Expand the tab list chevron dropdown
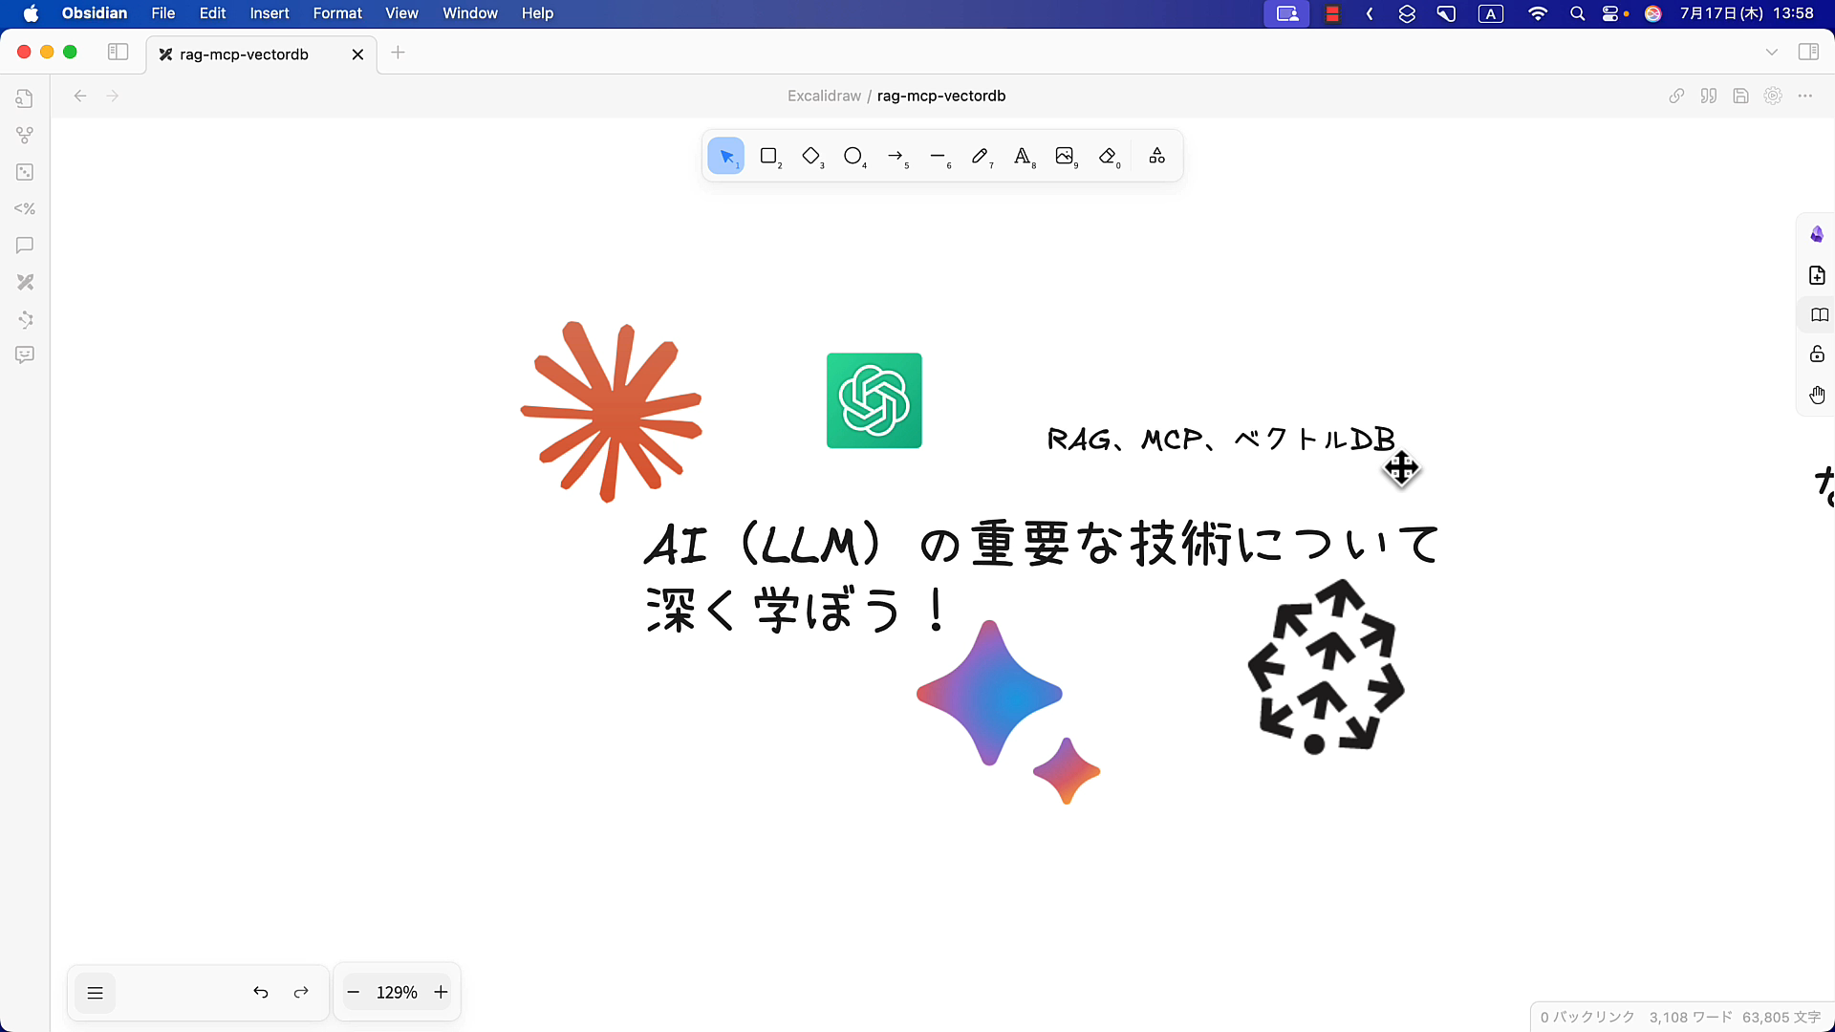The width and height of the screenshot is (1835, 1032). [x=1772, y=53]
